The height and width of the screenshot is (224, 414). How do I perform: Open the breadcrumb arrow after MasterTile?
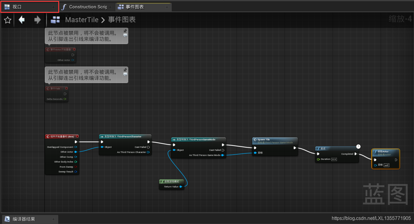[103, 20]
